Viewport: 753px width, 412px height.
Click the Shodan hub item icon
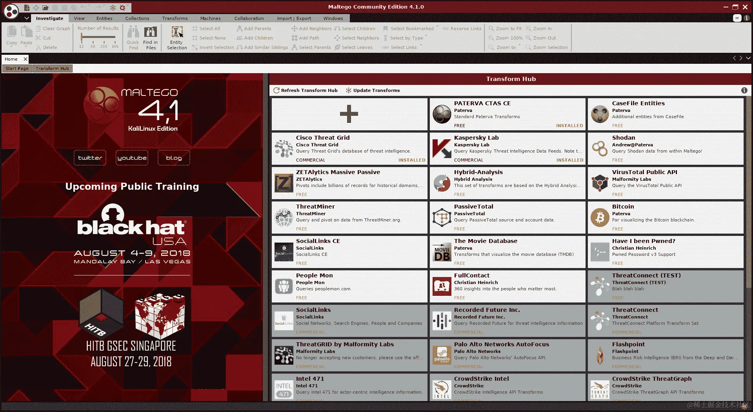tap(600, 148)
